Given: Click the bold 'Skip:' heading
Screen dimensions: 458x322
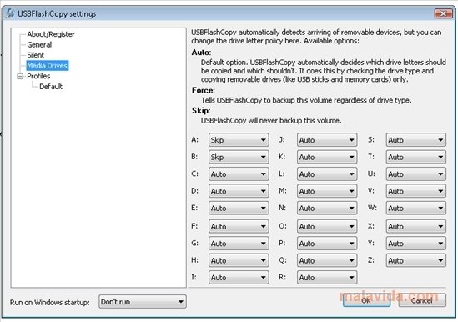Looking at the screenshot, I should pos(201,111).
